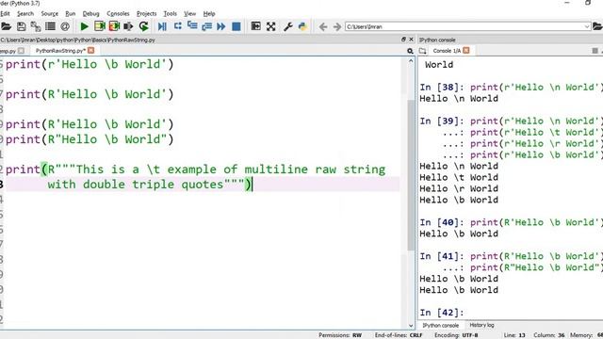
Task: Click the editor magnifier icon
Action: (410, 51)
